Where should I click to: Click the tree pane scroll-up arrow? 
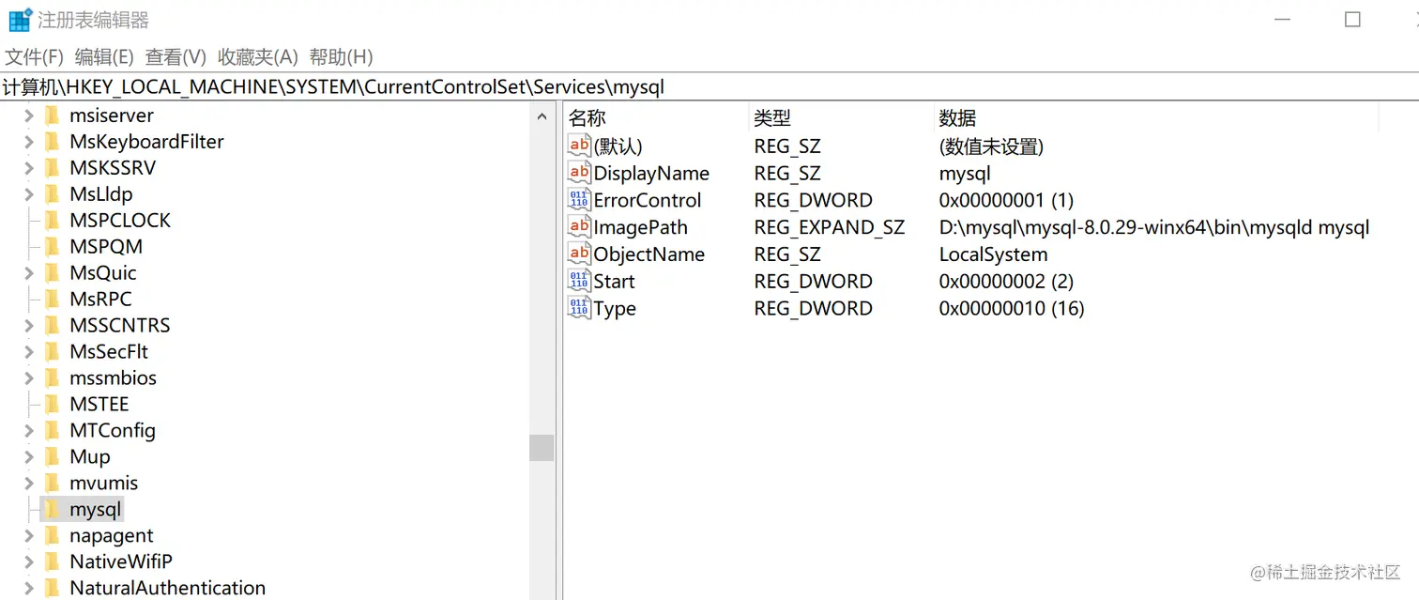pos(542,117)
